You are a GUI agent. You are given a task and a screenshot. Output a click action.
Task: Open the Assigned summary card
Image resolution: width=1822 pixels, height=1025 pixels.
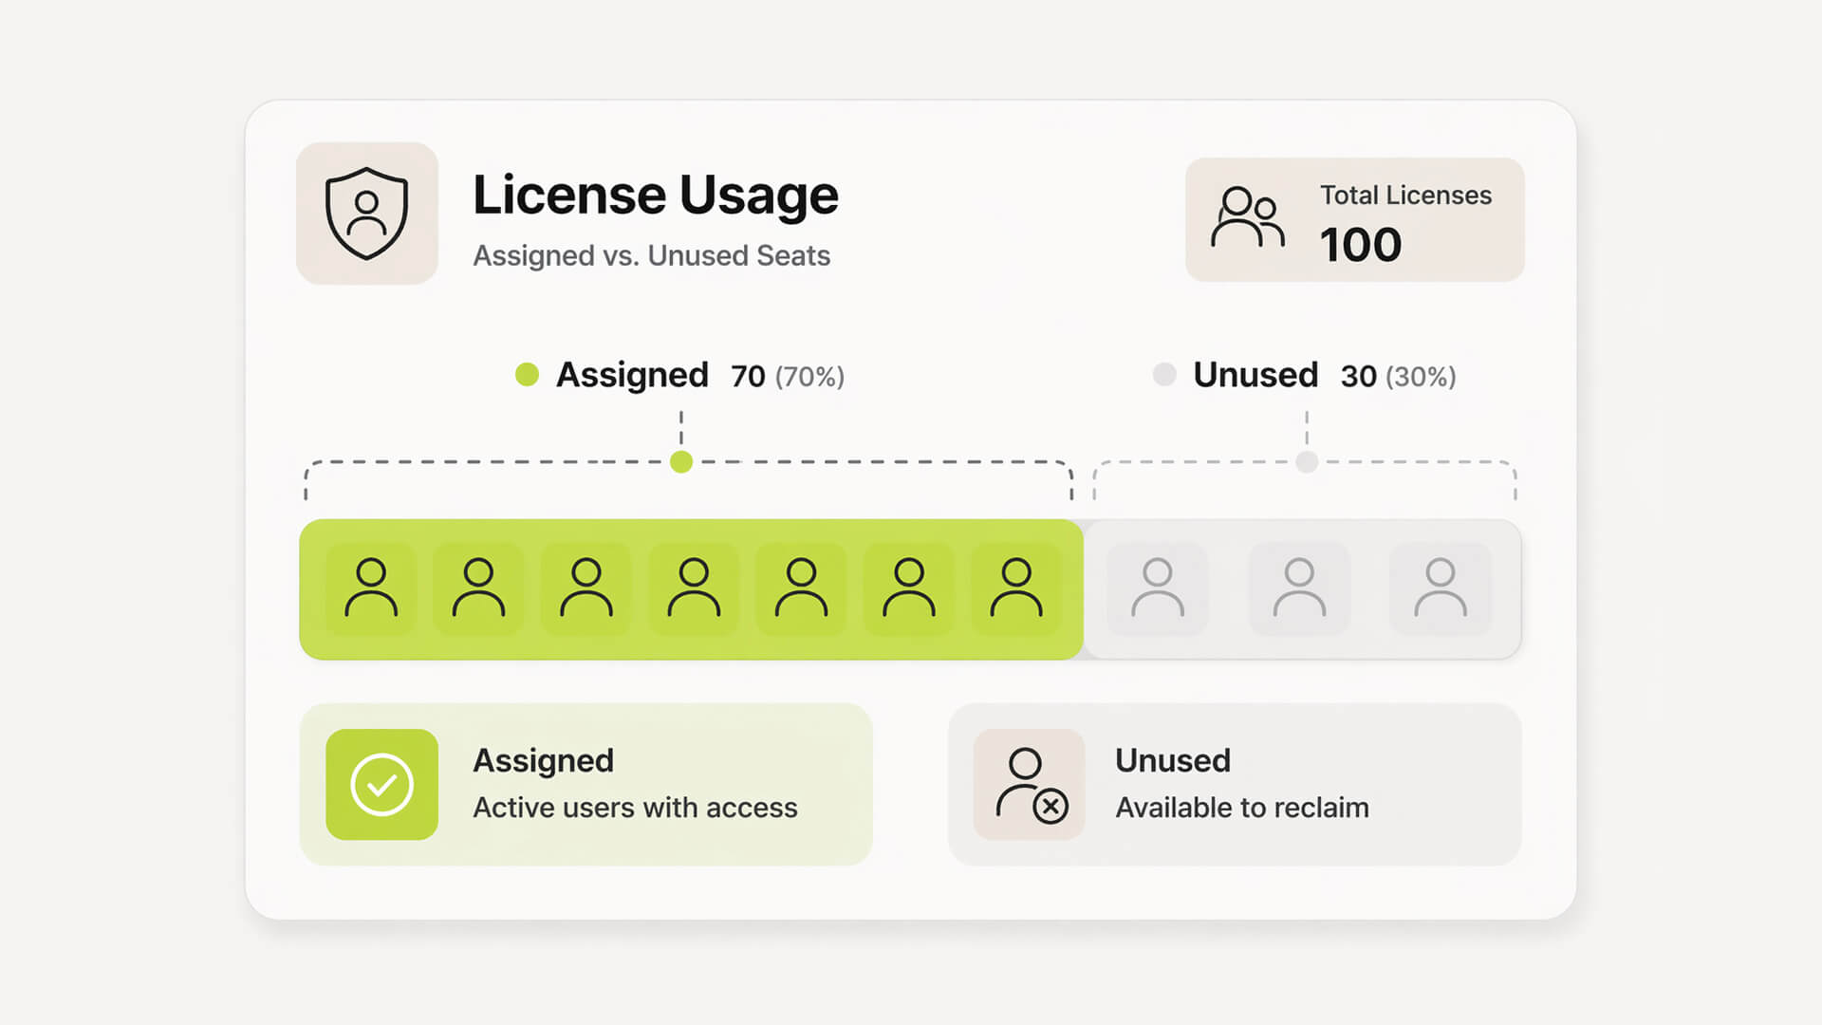coord(586,782)
